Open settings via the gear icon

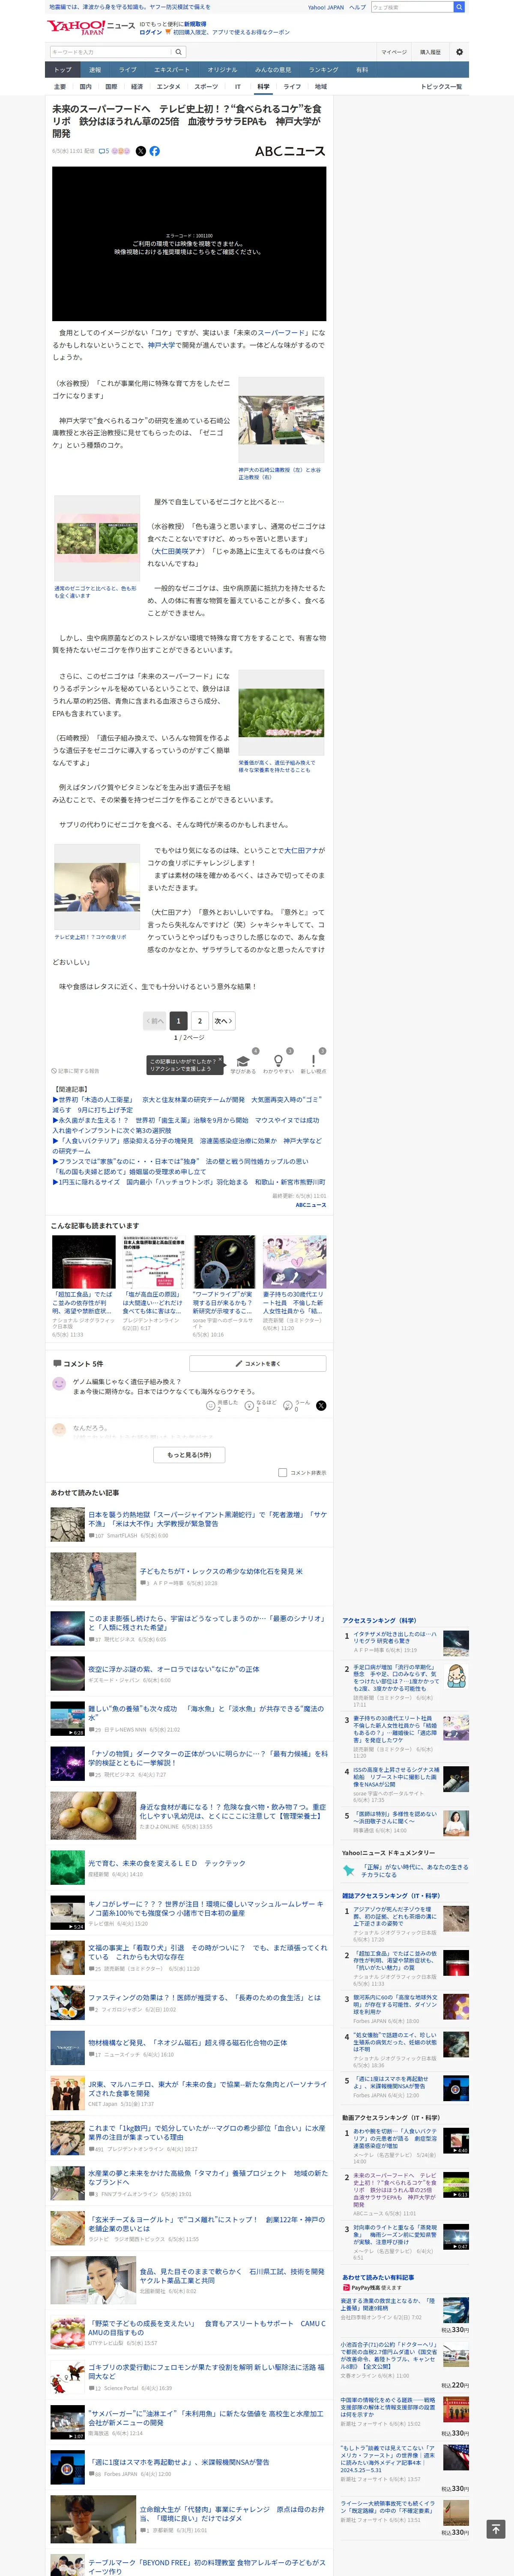click(459, 52)
